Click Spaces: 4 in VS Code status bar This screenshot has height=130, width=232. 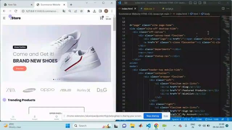coord(176,120)
